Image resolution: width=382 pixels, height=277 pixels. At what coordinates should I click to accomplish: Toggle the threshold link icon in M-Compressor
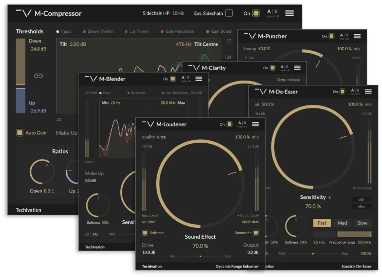click(x=38, y=76)
